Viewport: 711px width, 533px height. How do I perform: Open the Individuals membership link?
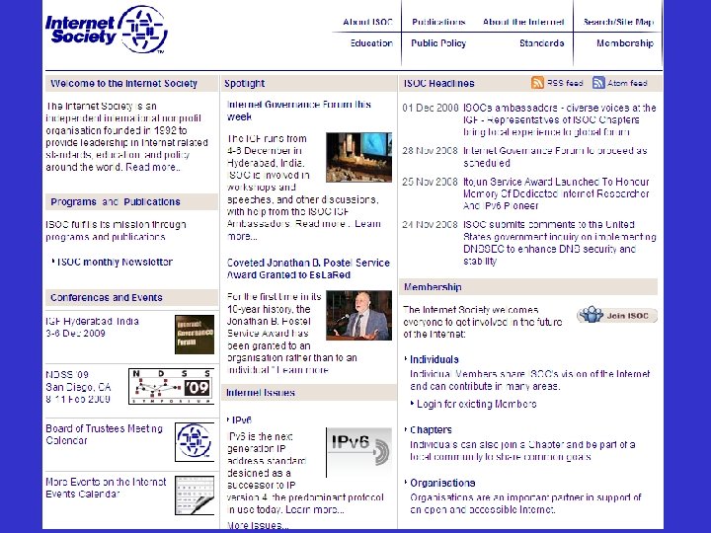[434, 359]
